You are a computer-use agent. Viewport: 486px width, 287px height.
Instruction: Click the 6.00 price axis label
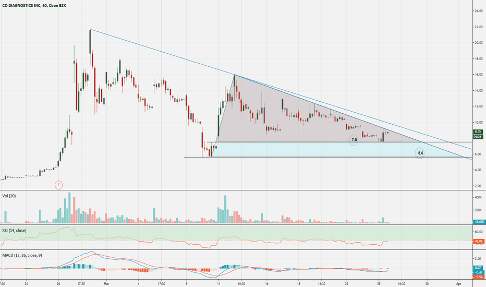point(479,154)
